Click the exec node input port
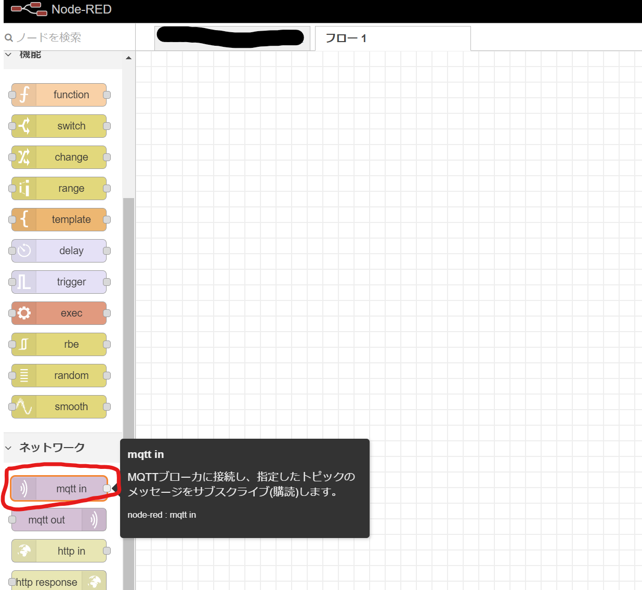The image size is (642, 590). pyautogui.click(x=12, y=313)
